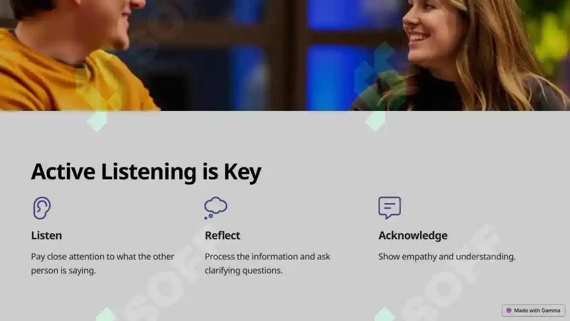Open the Made with Gamma badge
Screen dimensions: 570x321
533,311
